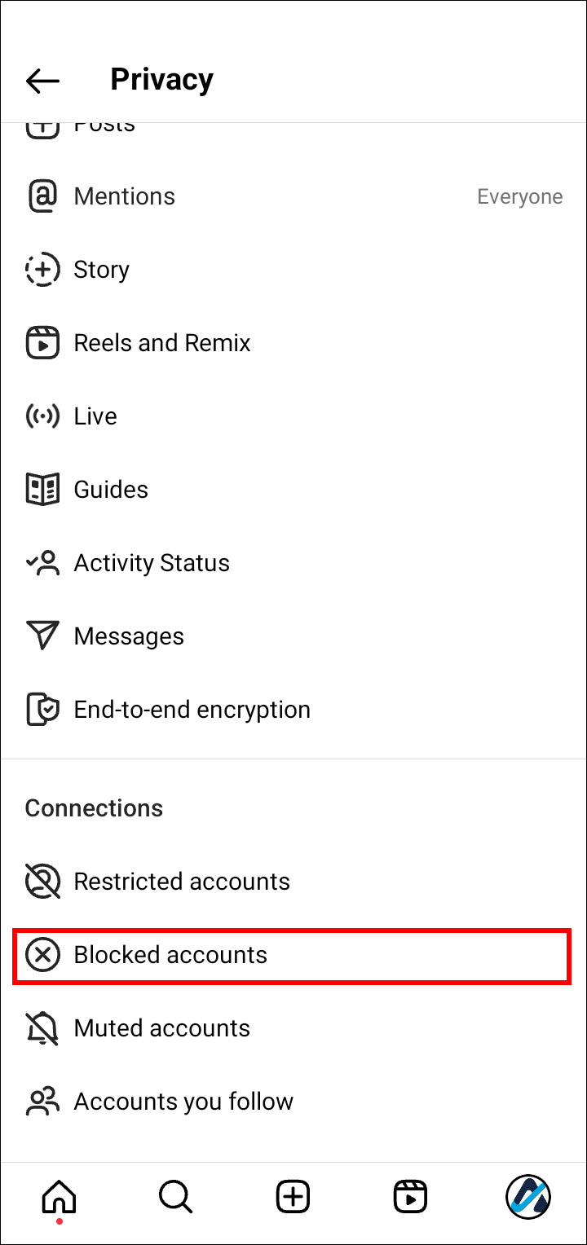The image size is (587, 1245).
Task: Go to Home feed tab
Action: point(59,1196)
